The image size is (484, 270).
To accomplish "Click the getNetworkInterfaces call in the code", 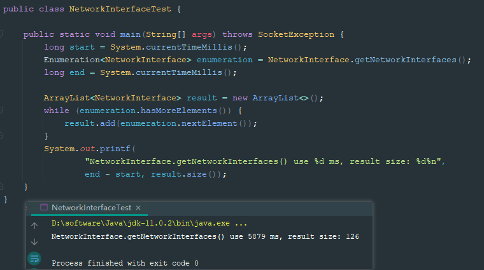I will click(405, 60).
